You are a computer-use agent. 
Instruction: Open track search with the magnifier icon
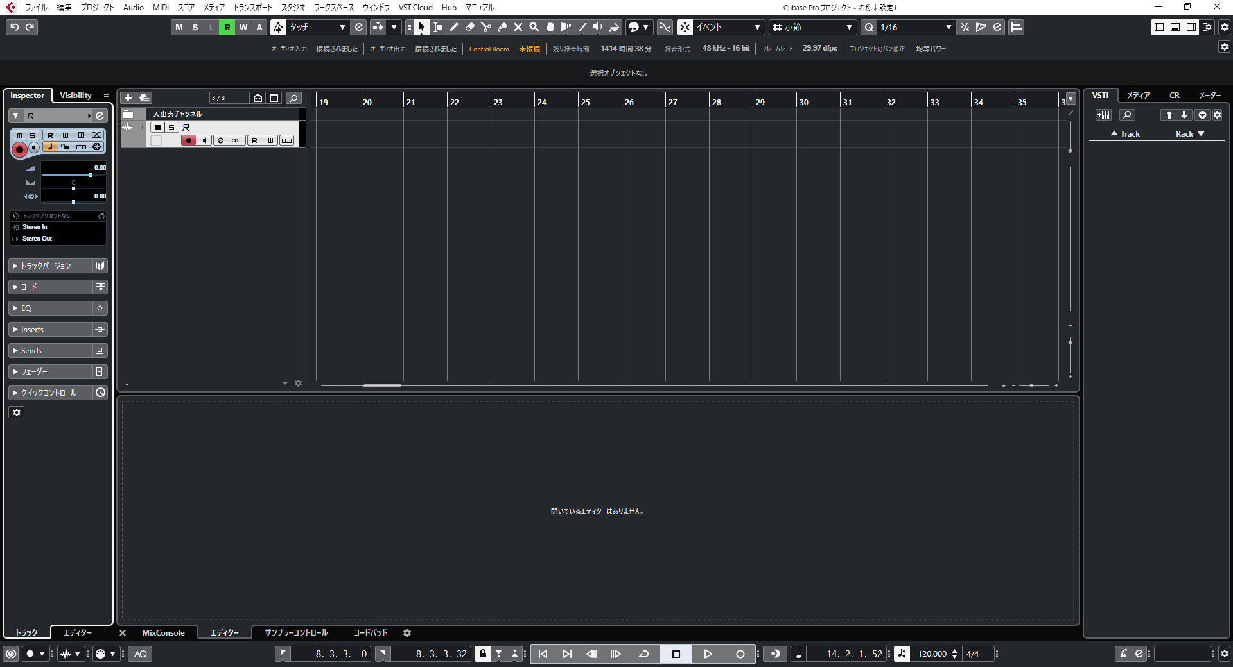pyautogui.click(x=293, y=98)
